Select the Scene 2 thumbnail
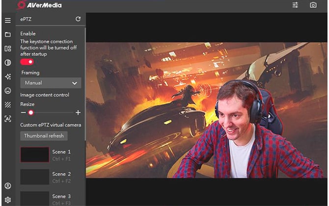Image resolution: width=329 pixels, height=206 pixels. [x=35, y=177]
